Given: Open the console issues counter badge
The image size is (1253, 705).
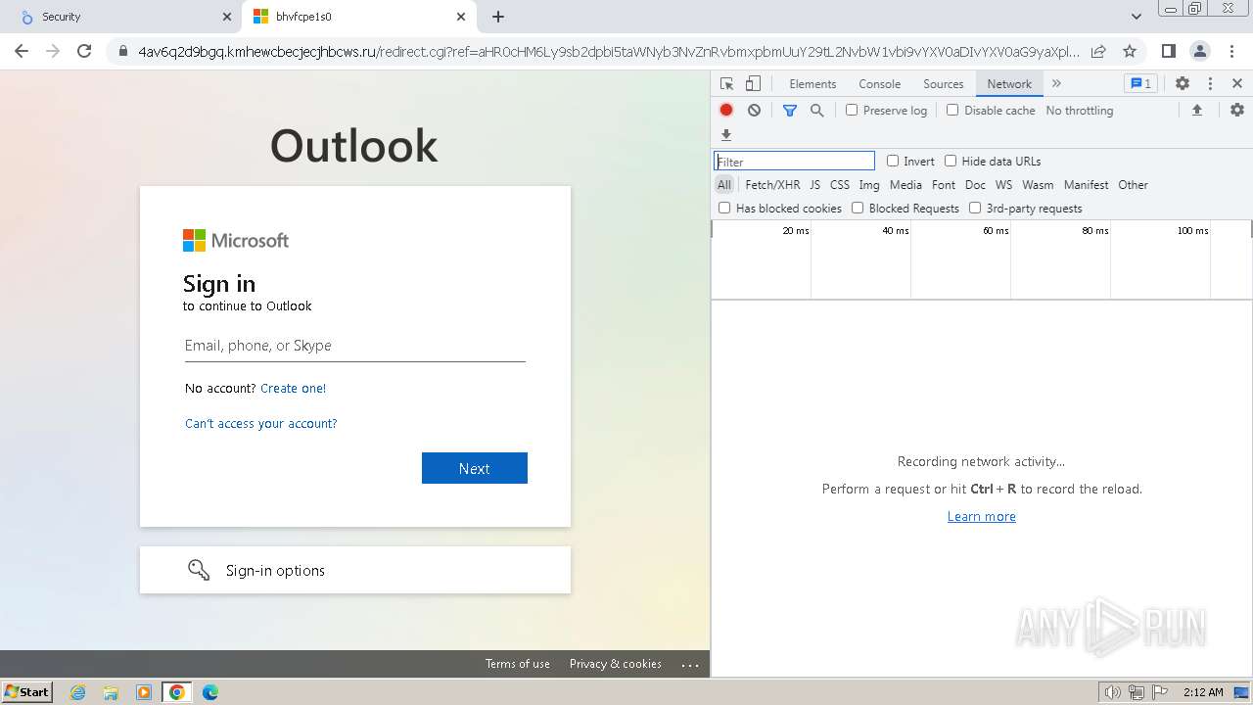Looking at the screenshot, I should point(1140,84).
